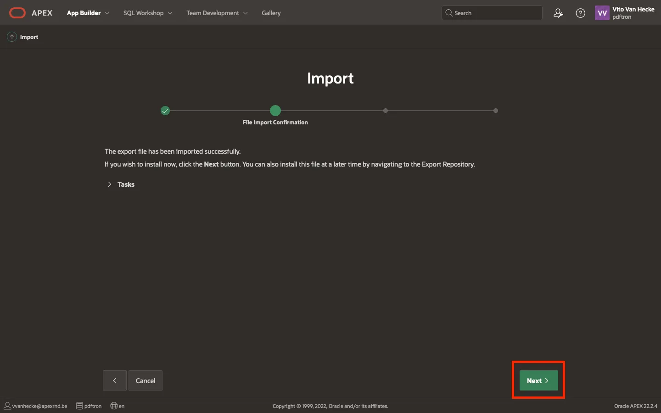
Task: Click the completed first wizard step checkmark
Action: tap(165, 111)
